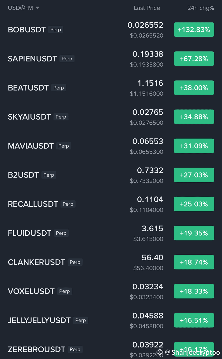Toggle the +67.28% change badge

pyautogui.click(x=194, y=59)
